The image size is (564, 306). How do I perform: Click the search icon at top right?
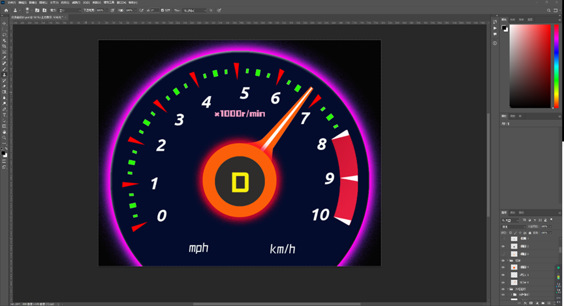pos(548,10)
